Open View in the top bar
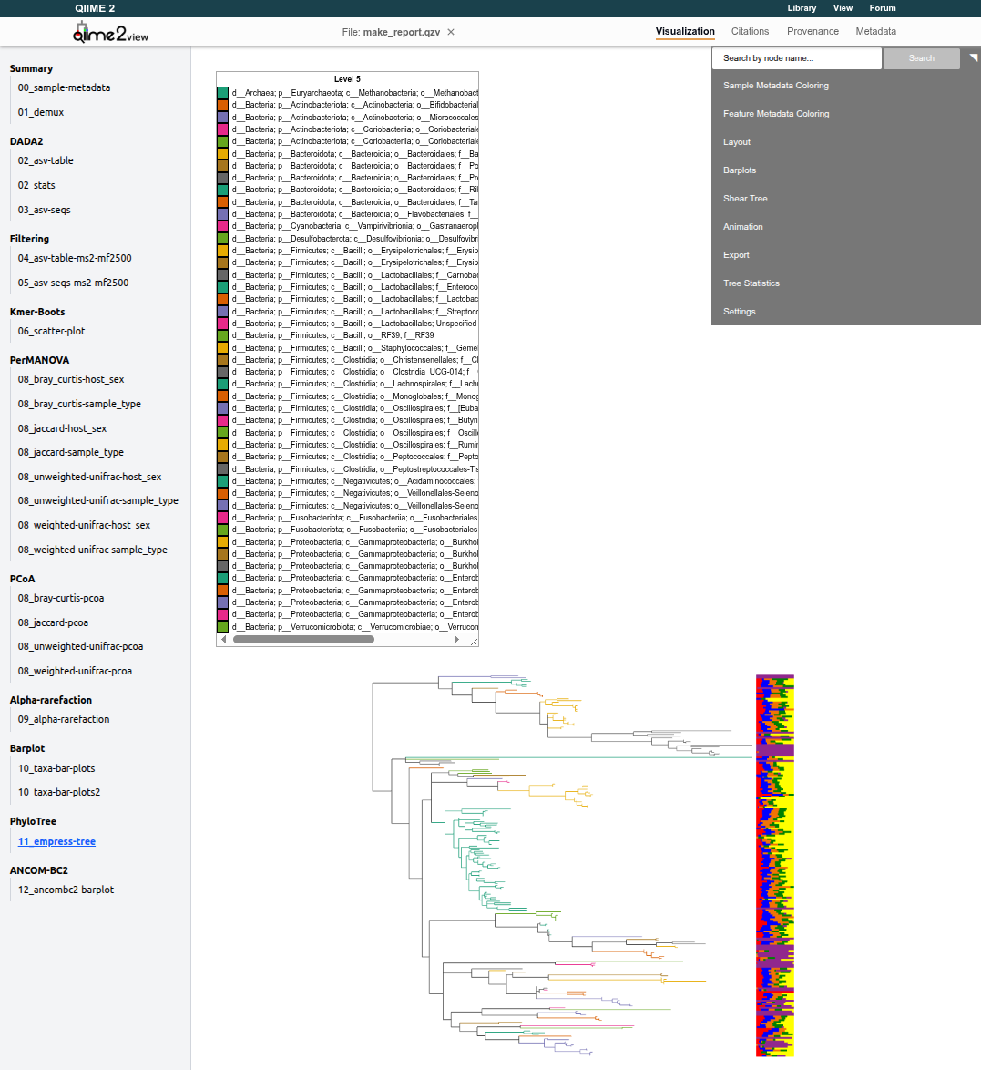Viewport: 981px width, 1070px height. tap(843, 8)
